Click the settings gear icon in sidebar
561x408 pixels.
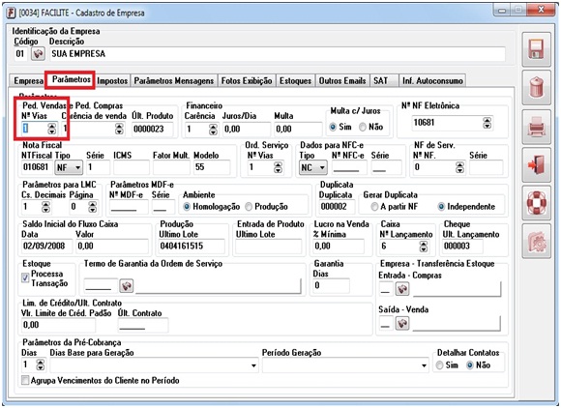(536, 242)
